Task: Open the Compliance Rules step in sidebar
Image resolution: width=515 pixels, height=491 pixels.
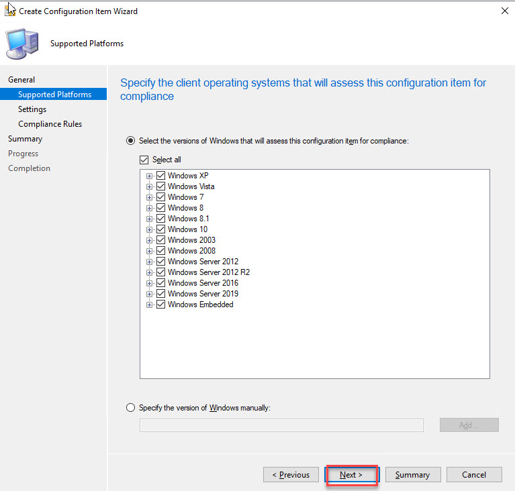Action: [x=50, y=124]
